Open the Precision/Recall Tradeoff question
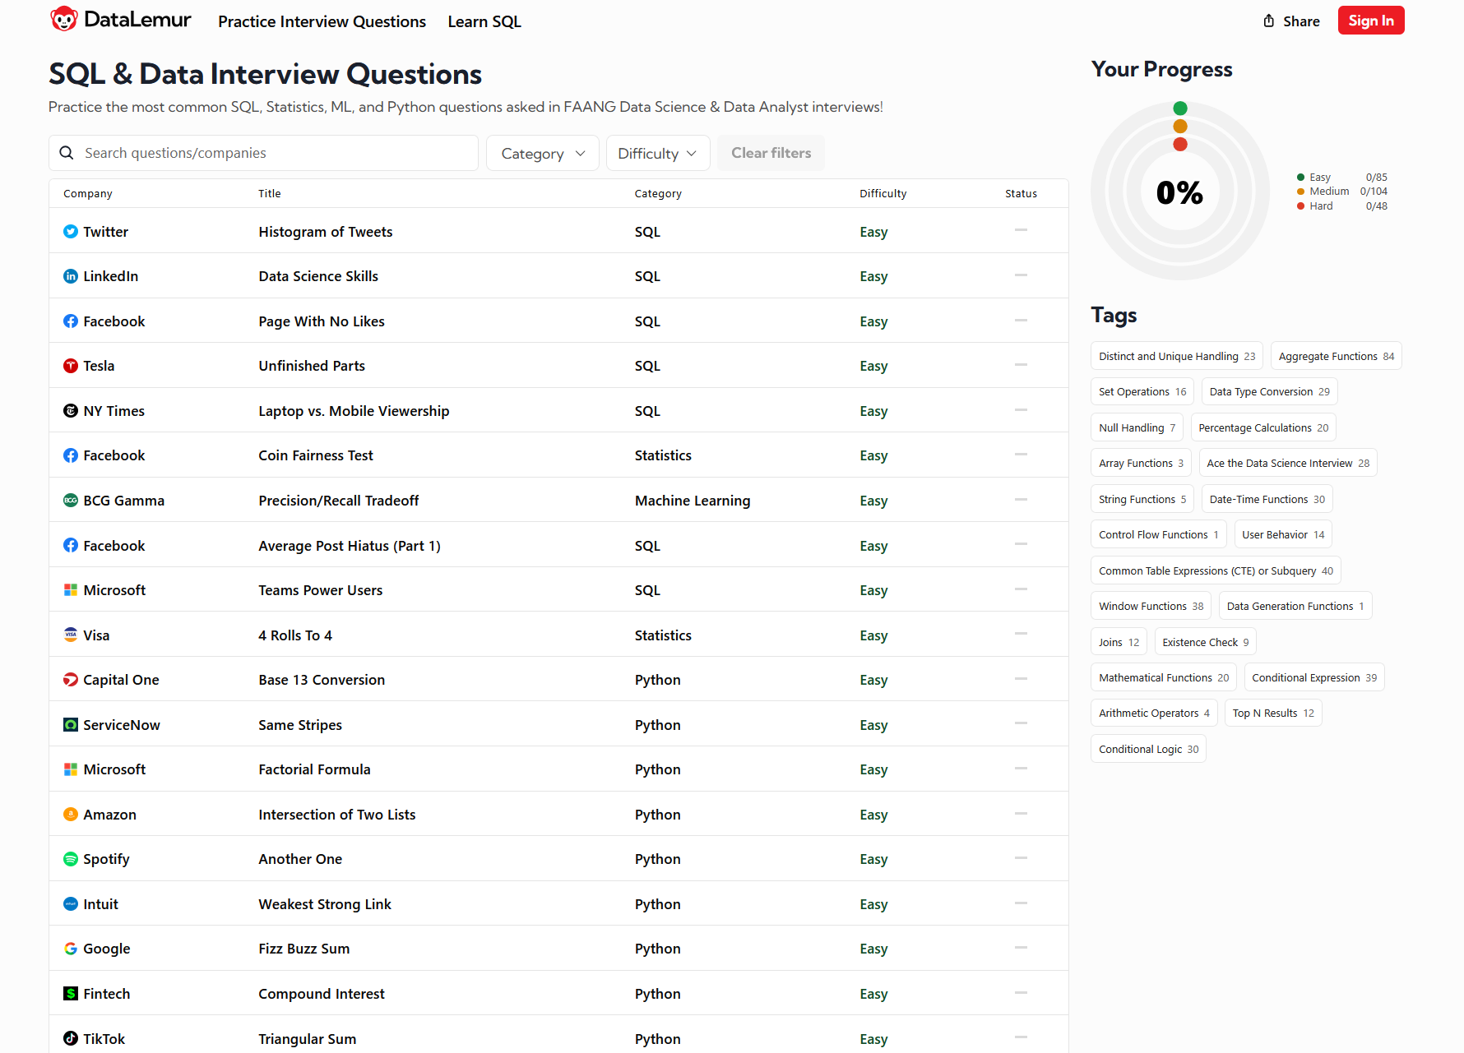1464x1053 pixels. click(x=339, y=501)
